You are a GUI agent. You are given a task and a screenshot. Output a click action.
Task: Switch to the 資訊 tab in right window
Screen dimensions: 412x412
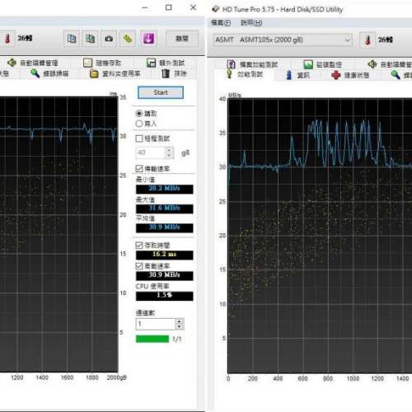(x=297, y=75)
